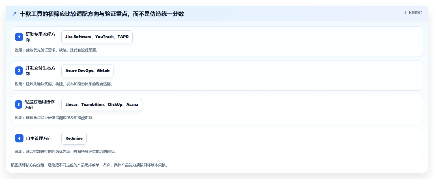Click the note 建议优先验证需求、缺陷、迭代和流程配置
This screenshot has width=434, height=179.
coord(56,50)
